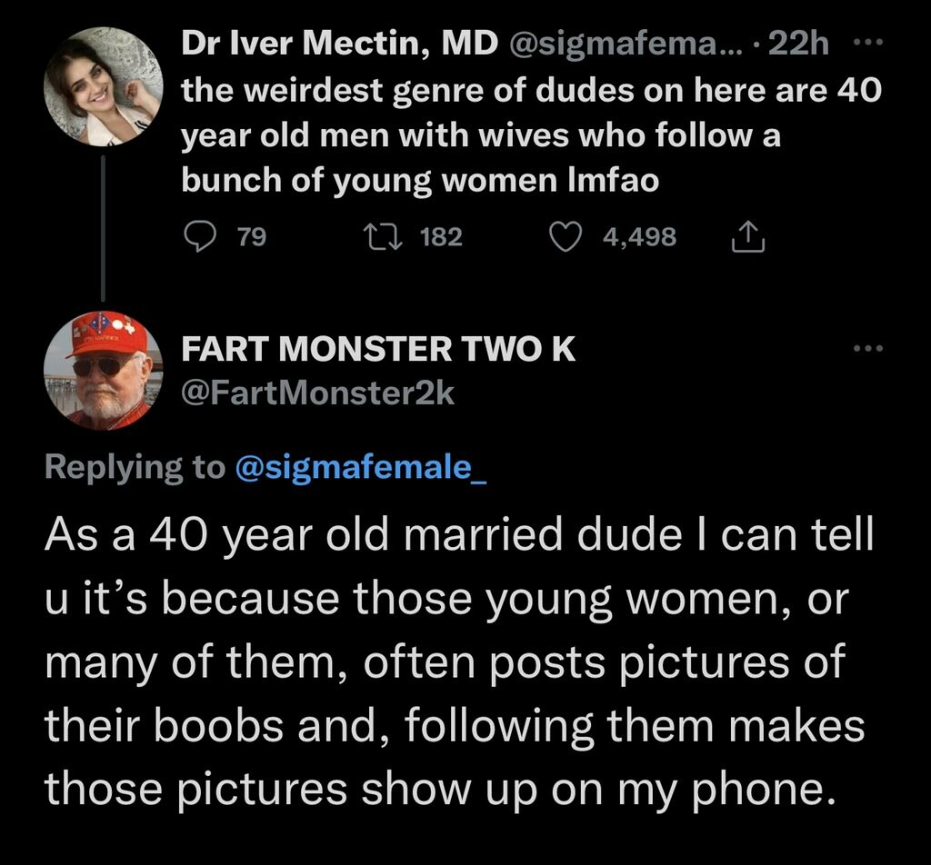Image resolution: width=931 pixels, height=865 pixels.
Task: Click the truncated @sigmafema... handle
Action: coord(627,44)
